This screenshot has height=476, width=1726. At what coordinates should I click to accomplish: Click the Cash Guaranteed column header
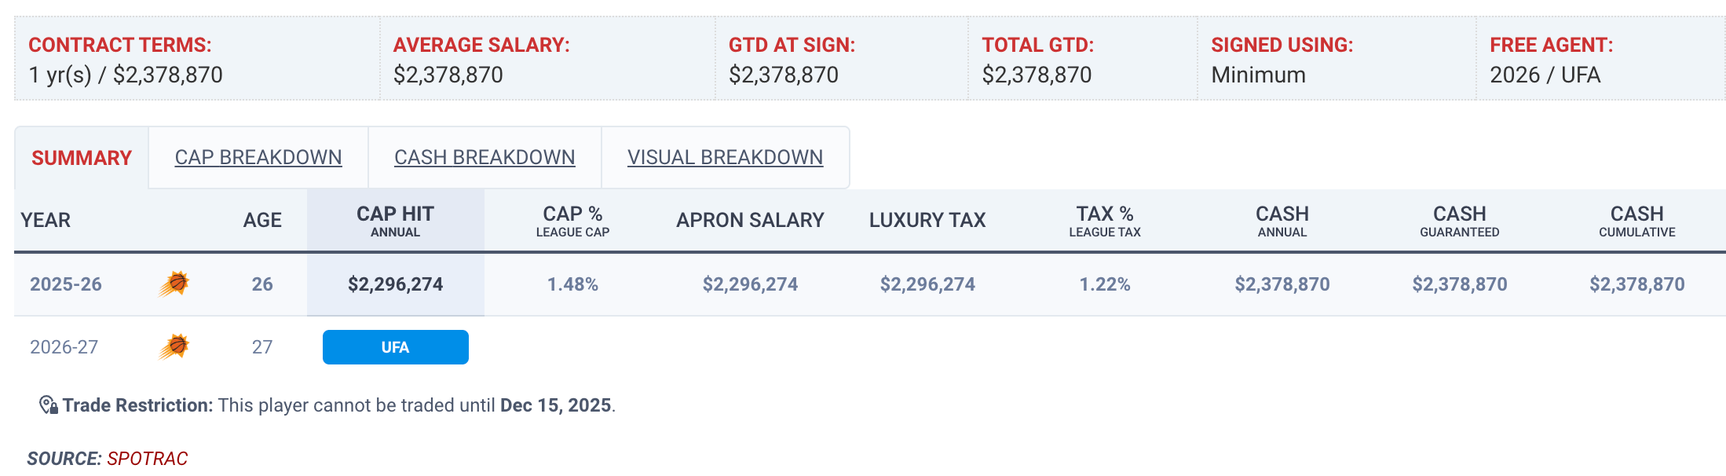tap(1459, 221)
